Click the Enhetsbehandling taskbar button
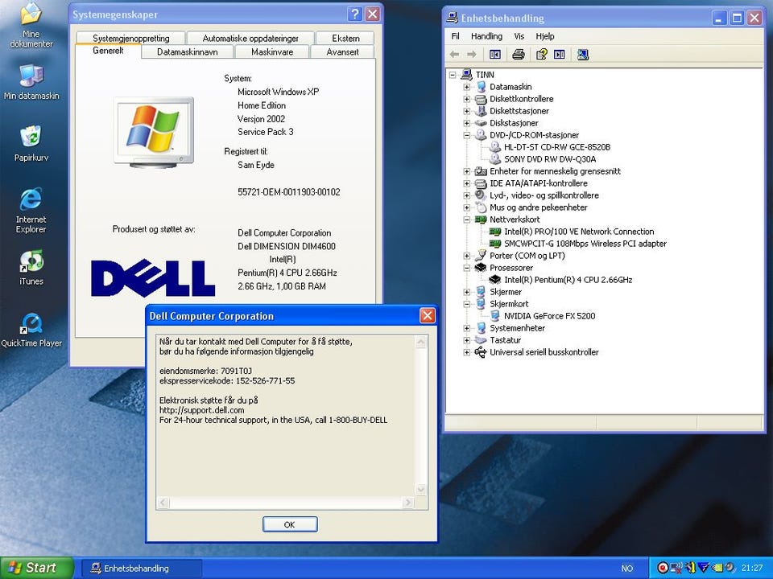Image resolution: width=773 pixels, height=579 pixels. 141,569
